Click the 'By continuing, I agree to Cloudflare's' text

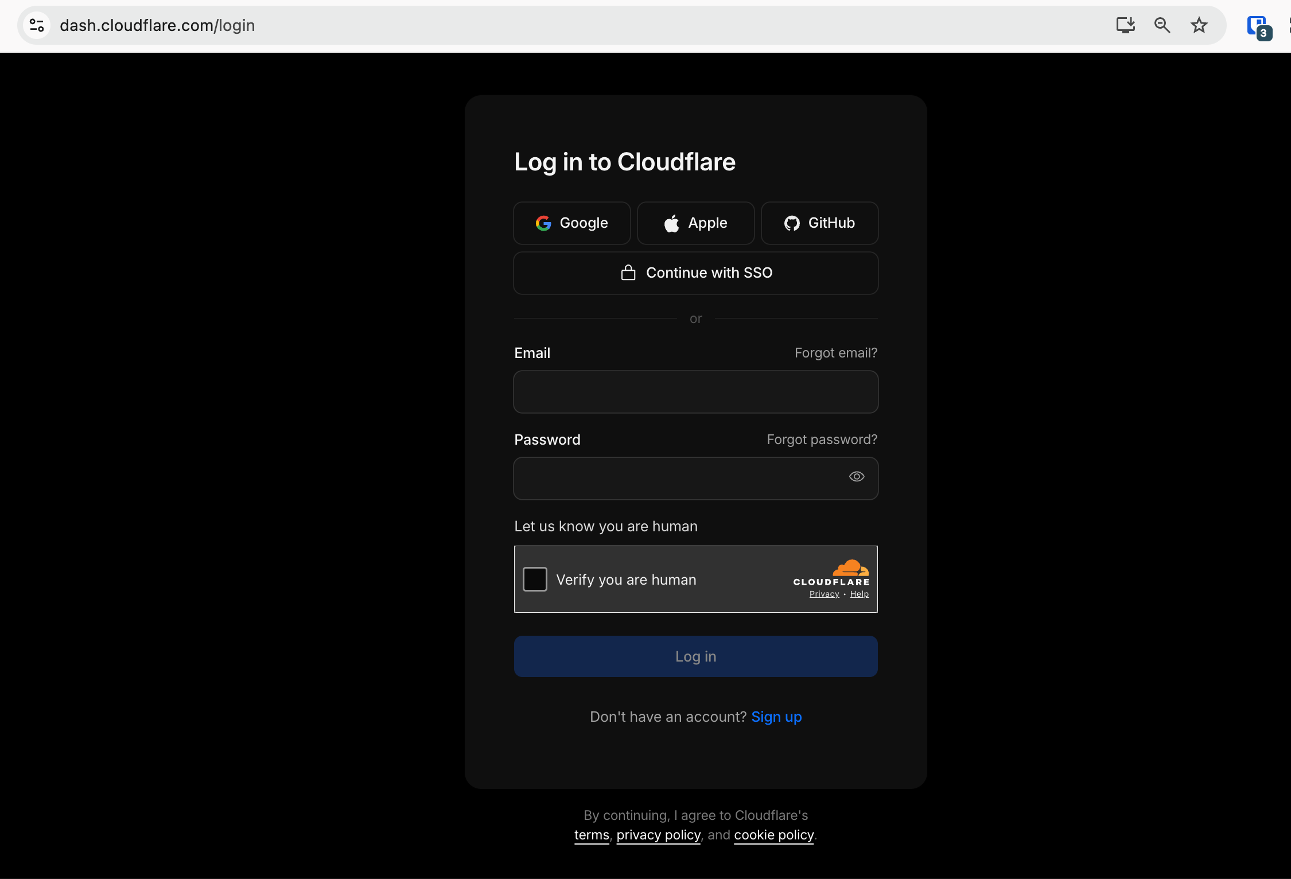[696, 815]
